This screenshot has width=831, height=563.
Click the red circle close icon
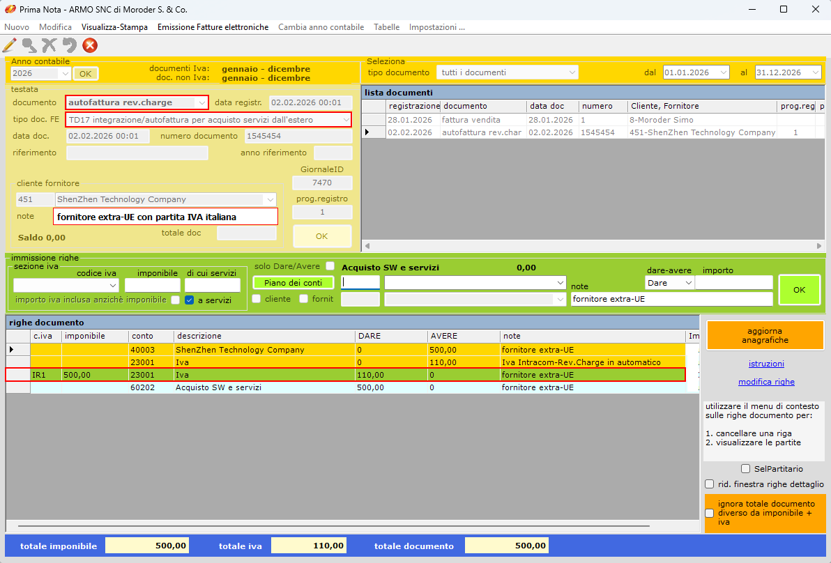click(90, 45)
